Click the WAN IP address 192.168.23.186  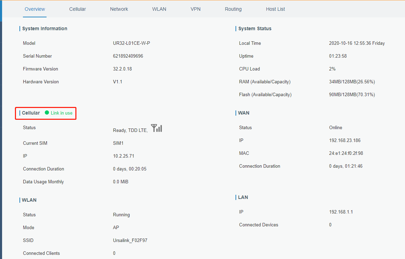click(x=345, y=140)
